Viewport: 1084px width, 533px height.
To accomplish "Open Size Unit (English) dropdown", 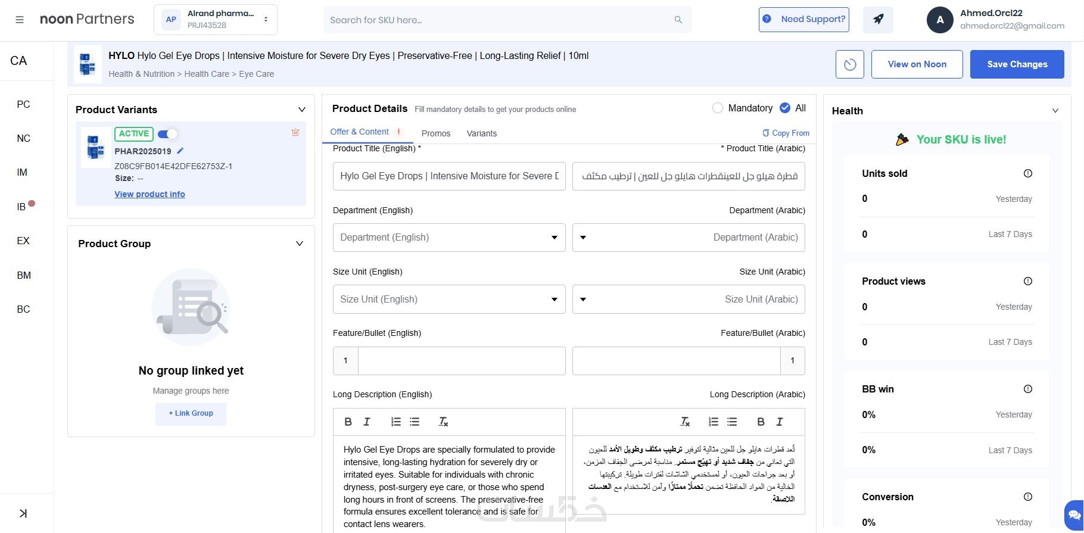I will [x=449, y=299].
